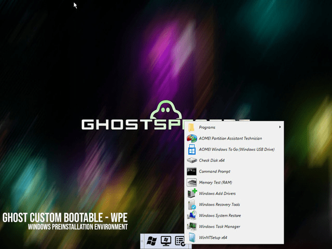Click the list tools icon in the dock
This screenshot has width=332, height=249.
point(179,241)
